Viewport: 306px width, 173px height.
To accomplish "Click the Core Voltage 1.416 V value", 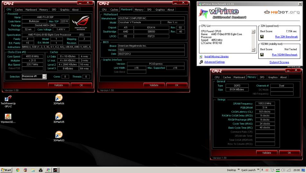I will (61, 29).
